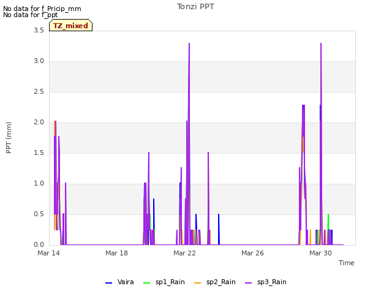Click the 2.5 y-axis tick label
This screenshot has width=392, height=294.
[39, 92]
